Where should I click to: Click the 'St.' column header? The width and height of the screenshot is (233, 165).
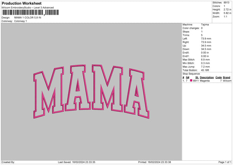pos(197,77)
